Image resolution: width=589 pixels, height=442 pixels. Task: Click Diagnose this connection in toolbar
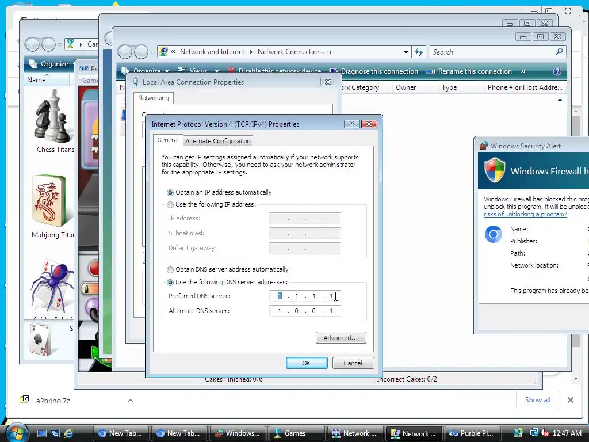tap(374, 71)
